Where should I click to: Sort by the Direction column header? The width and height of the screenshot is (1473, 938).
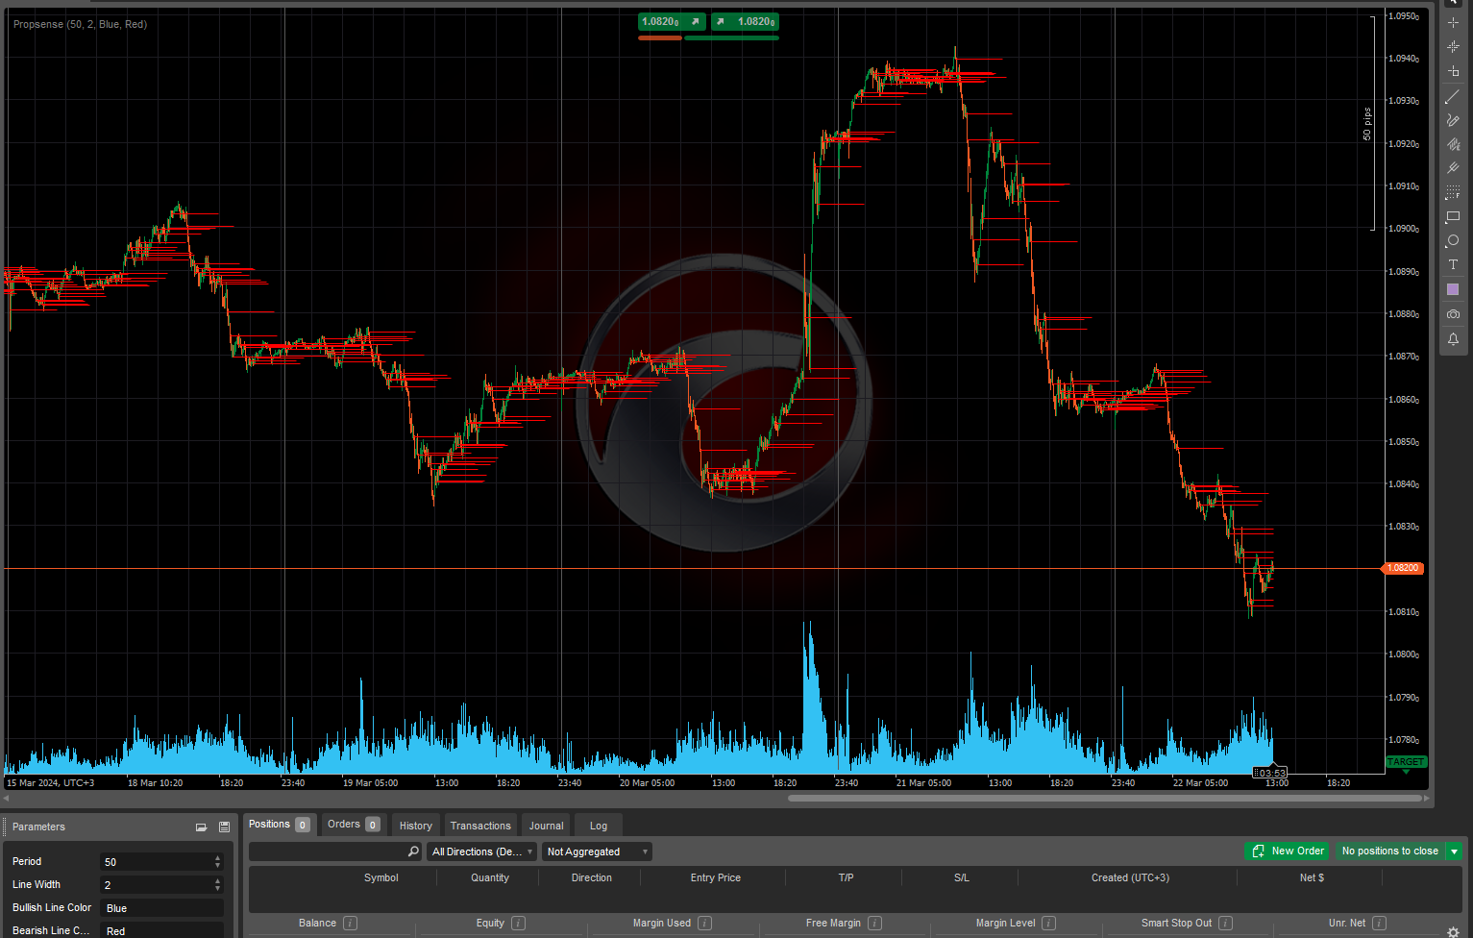pyautogui.click(x=591, y=877)
